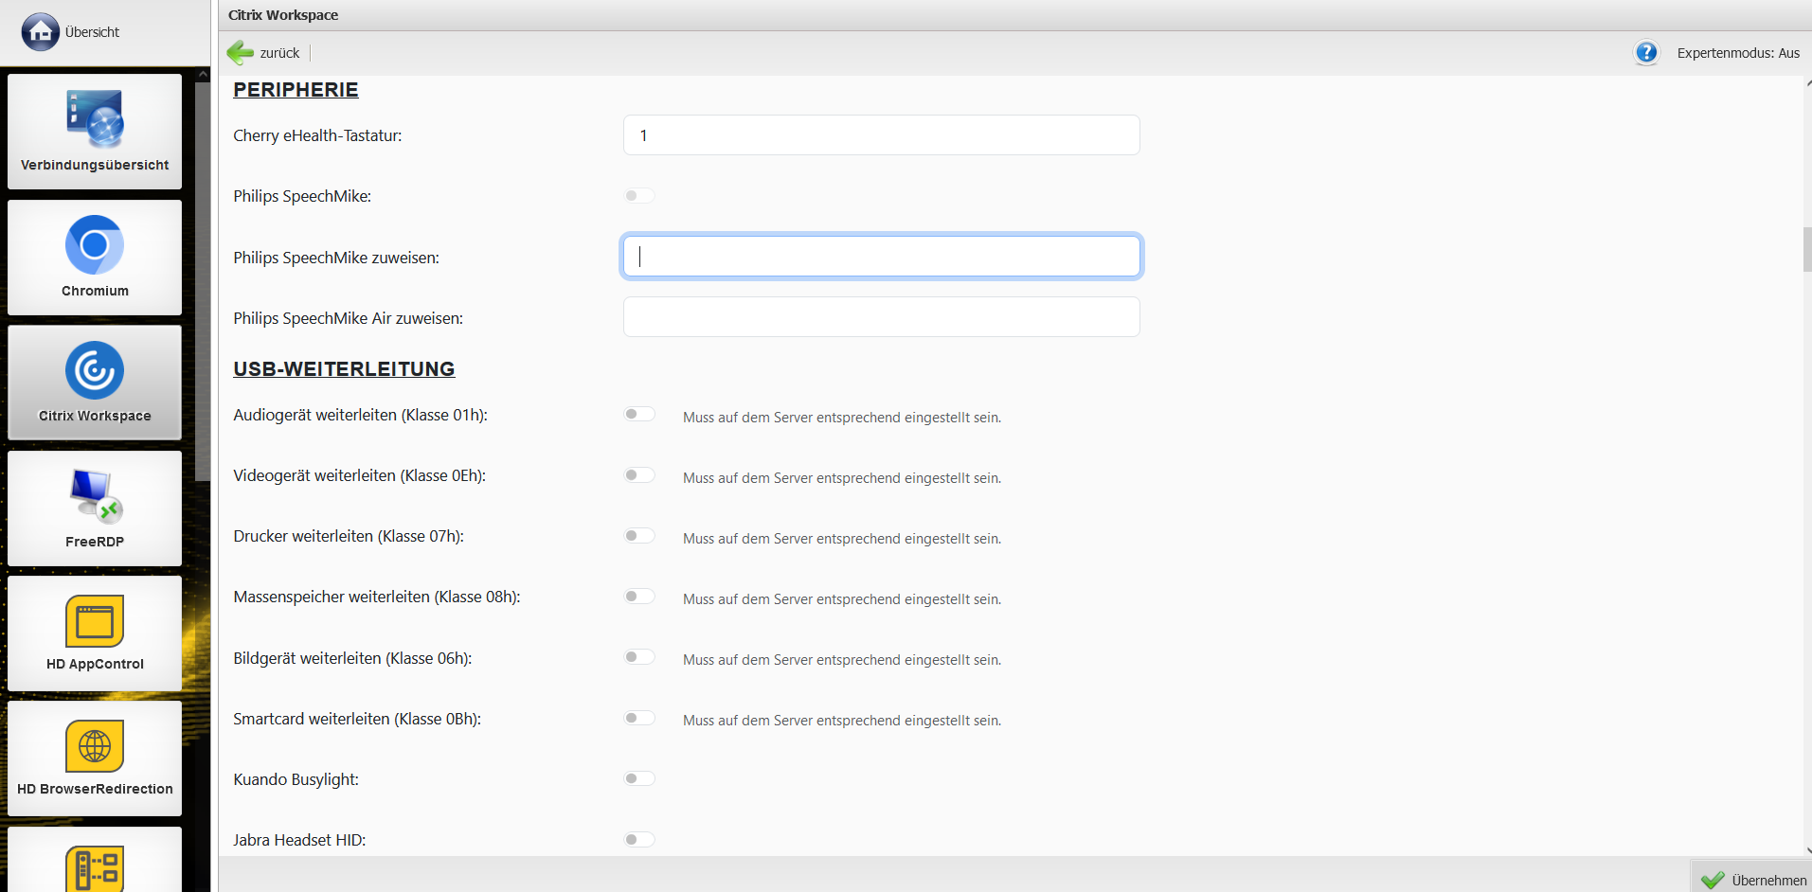Image resolution: width=1812 pixels, height=892 pixels.
Task: Enable the Jabra Headset HID switch
Action: [639, 840]
